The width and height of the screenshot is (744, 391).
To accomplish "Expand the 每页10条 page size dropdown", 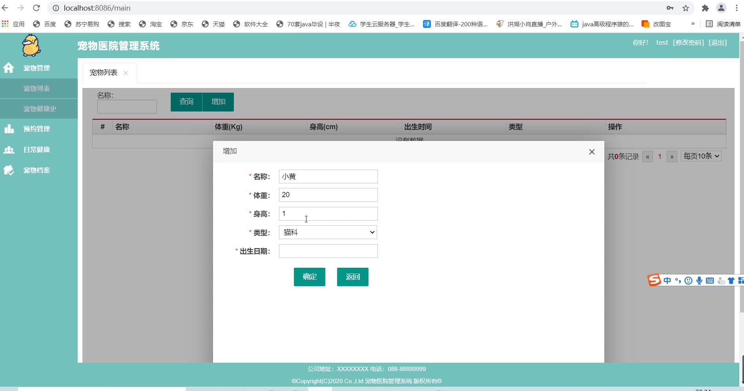I will (701, 156).
